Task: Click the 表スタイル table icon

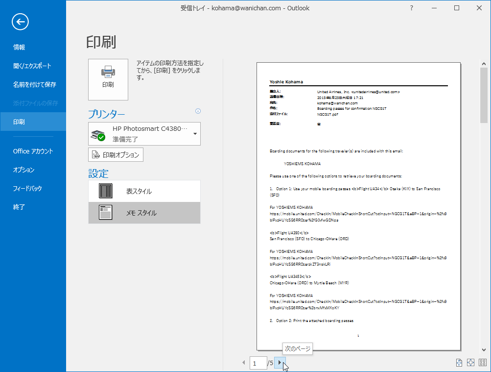Action: coord(106,191)
